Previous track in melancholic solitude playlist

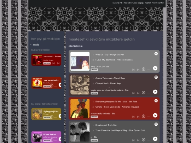133,117
